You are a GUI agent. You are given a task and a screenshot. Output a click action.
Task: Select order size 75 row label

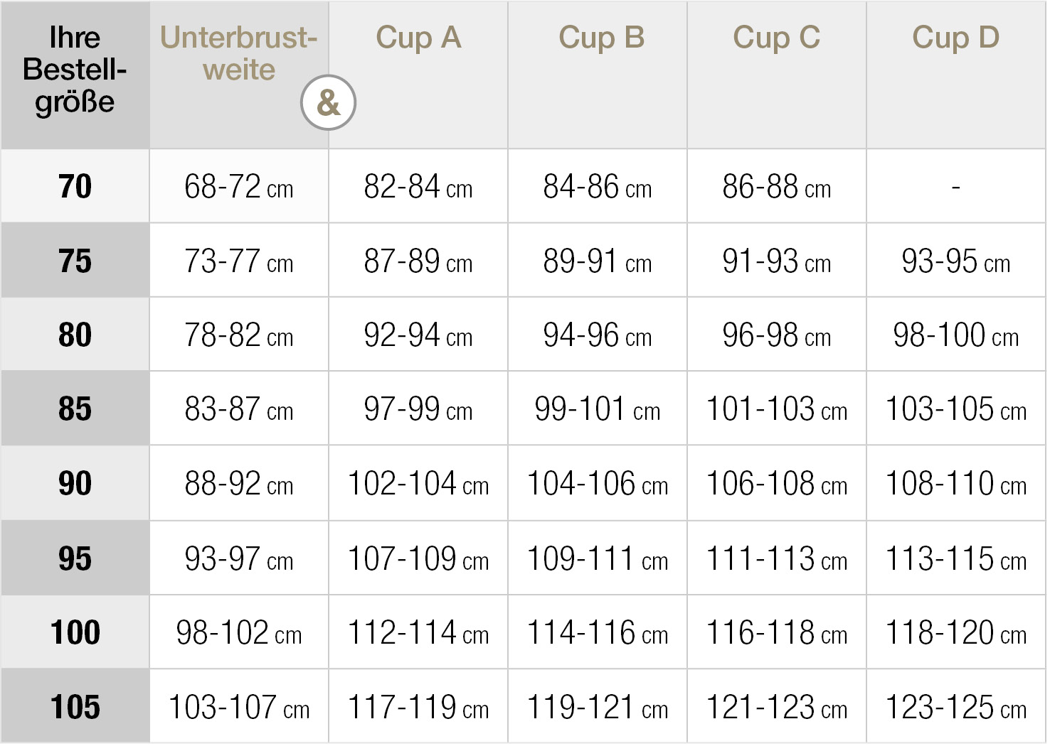(75, 261)
